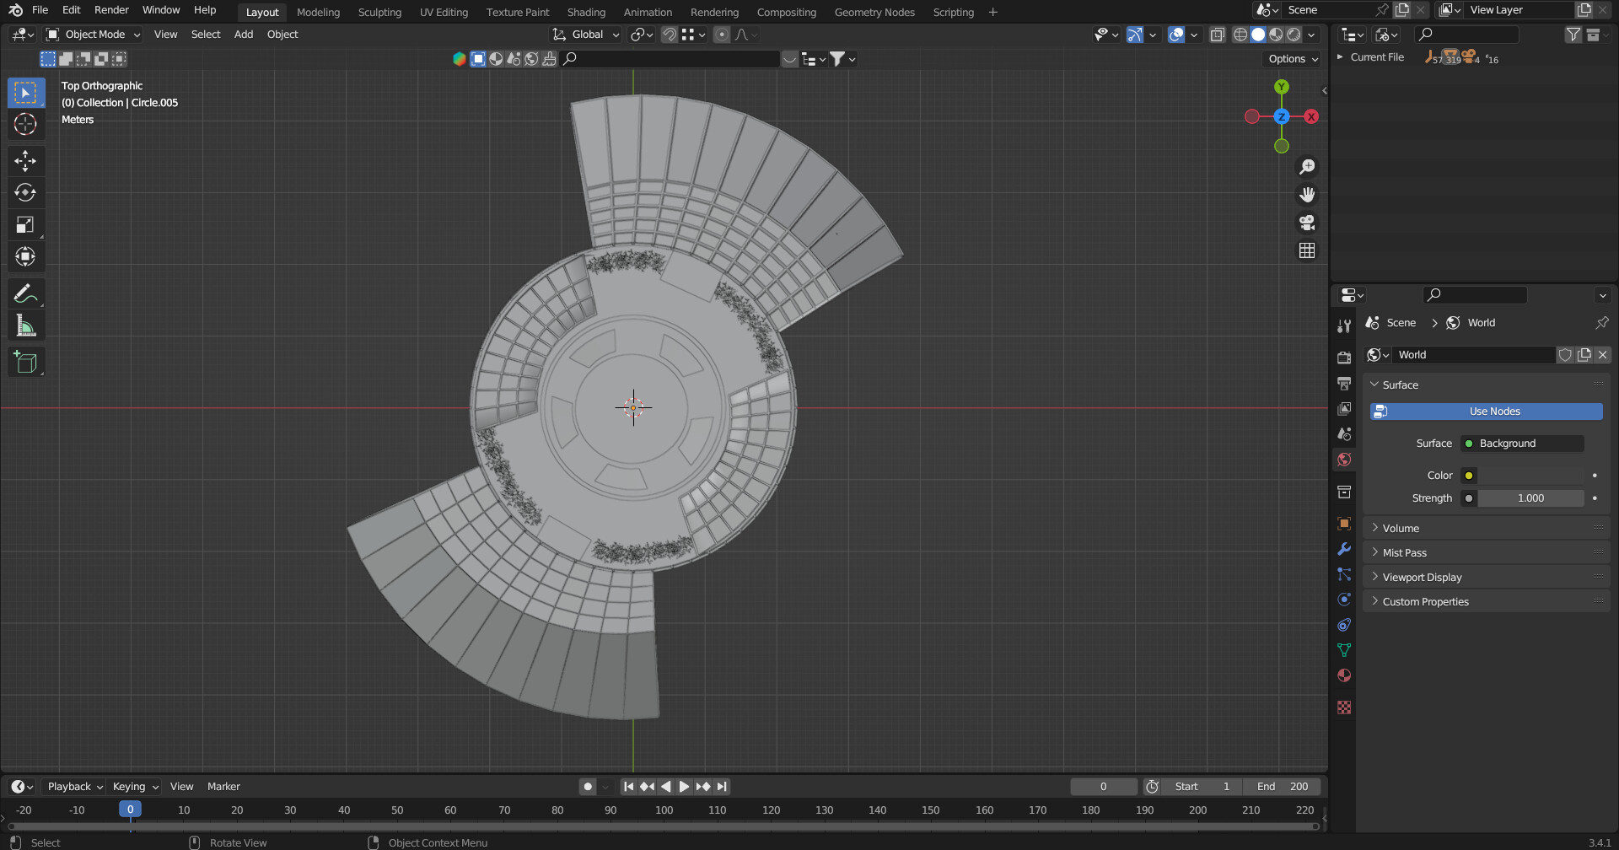The image size is (1619, 850).
Task: Toggle proportional editing
Action: [x=722, y=35]
